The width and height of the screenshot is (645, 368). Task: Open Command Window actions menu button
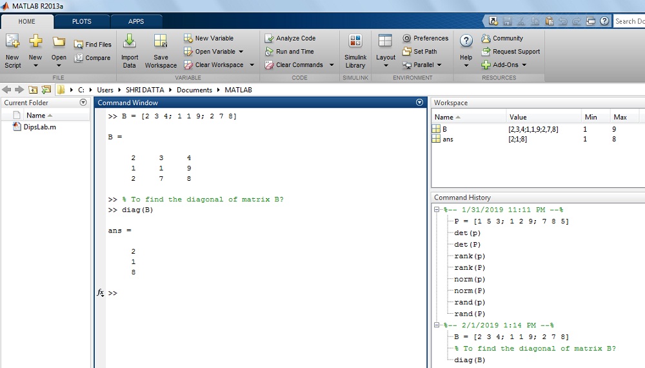point(420,103)
